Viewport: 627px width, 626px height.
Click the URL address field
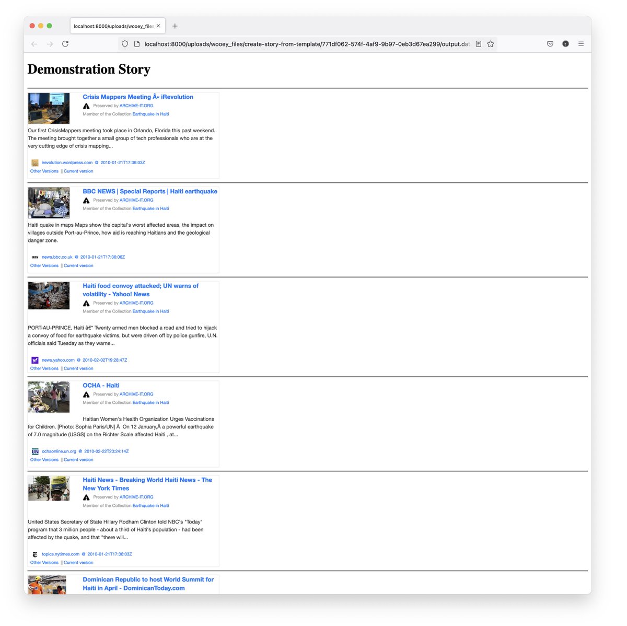pos(307,44)
